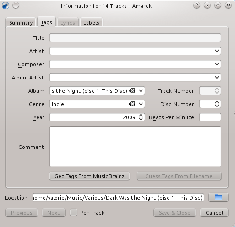The image size is (235, 227).
Task: Click the Cancel button
Action: [x=214, y=212]
